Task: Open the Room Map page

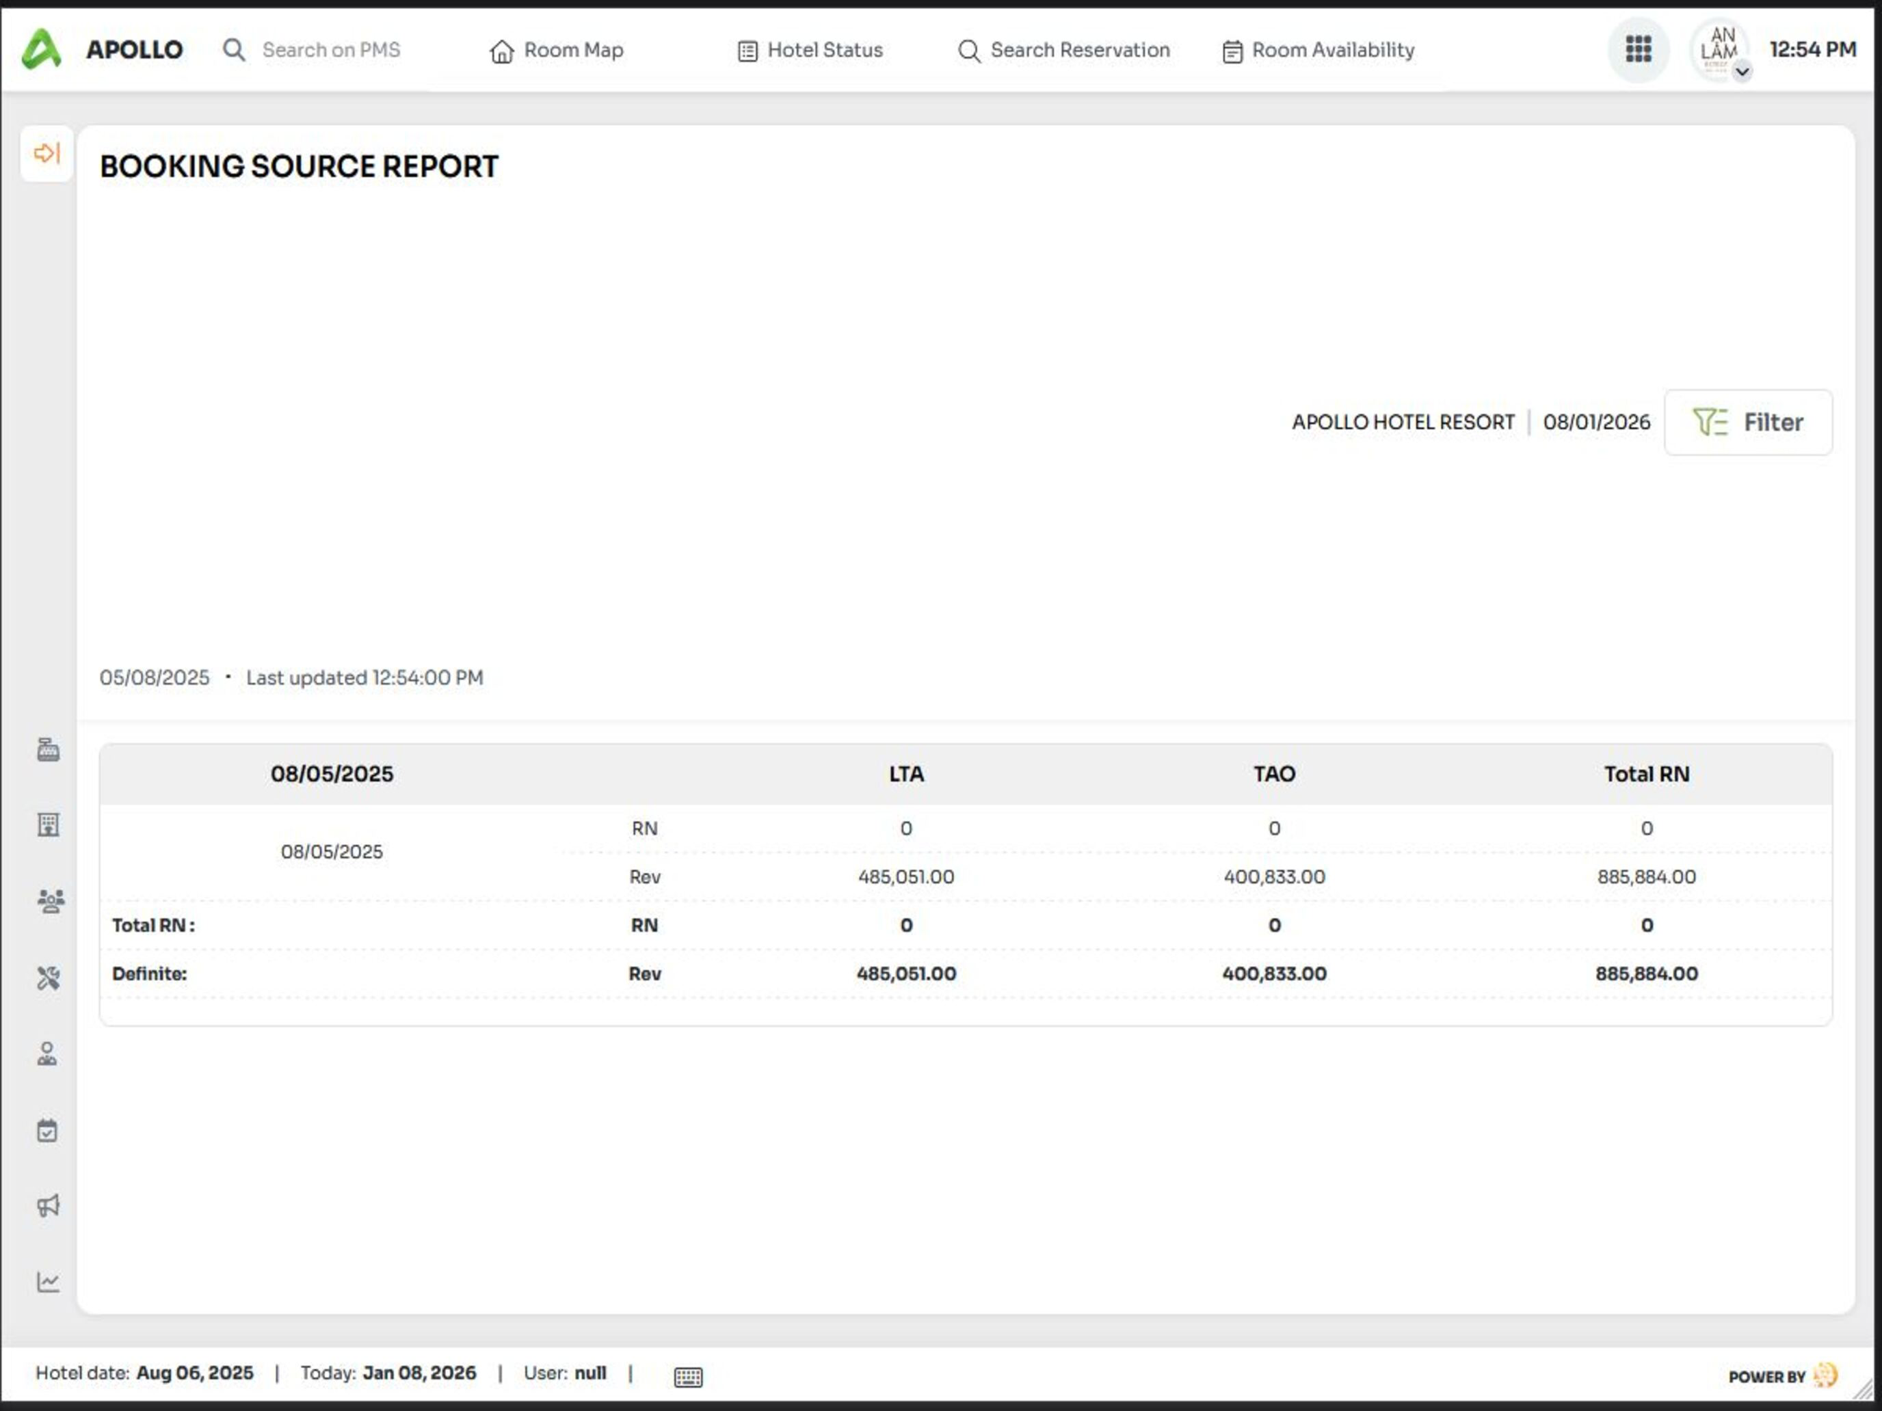Action: (x=557, y=51)
